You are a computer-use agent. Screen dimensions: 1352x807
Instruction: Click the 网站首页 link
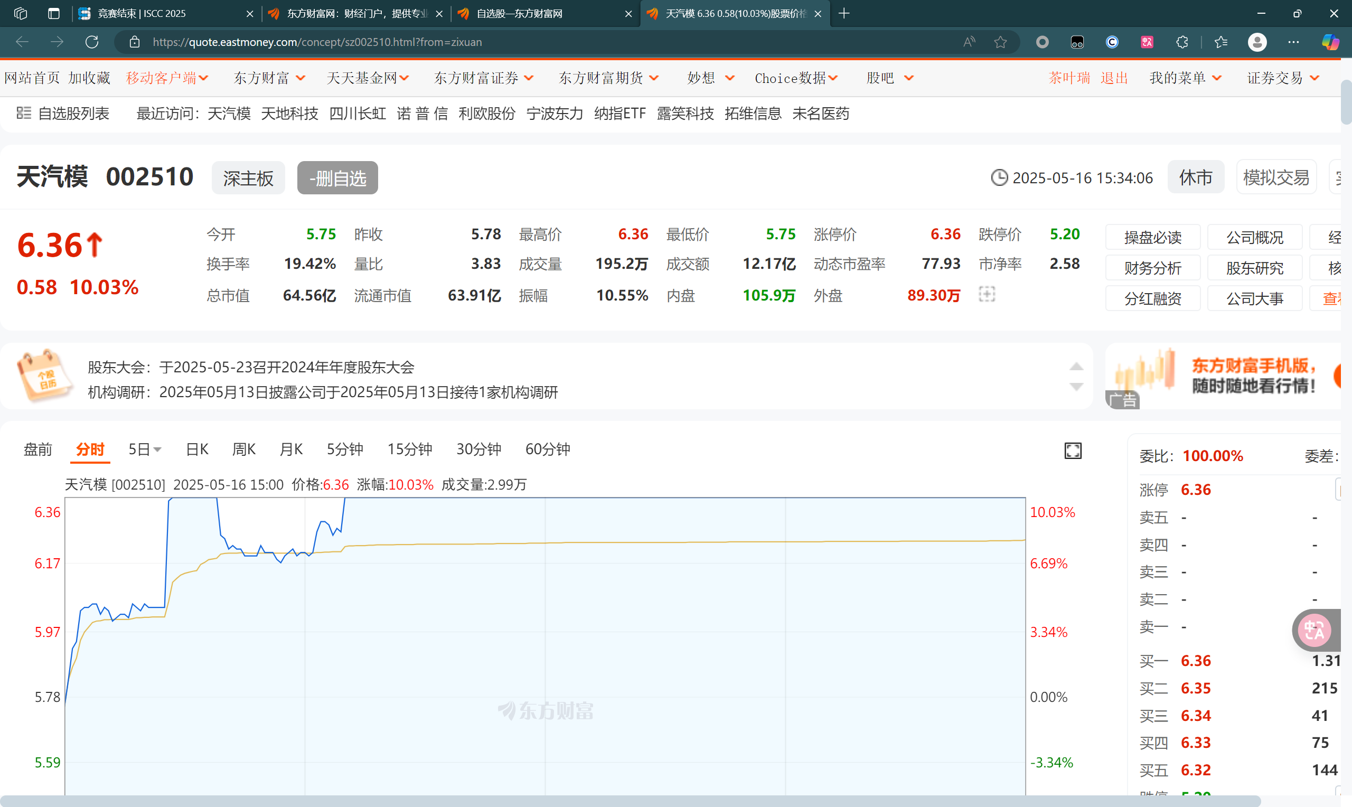(x=32, y=78)
